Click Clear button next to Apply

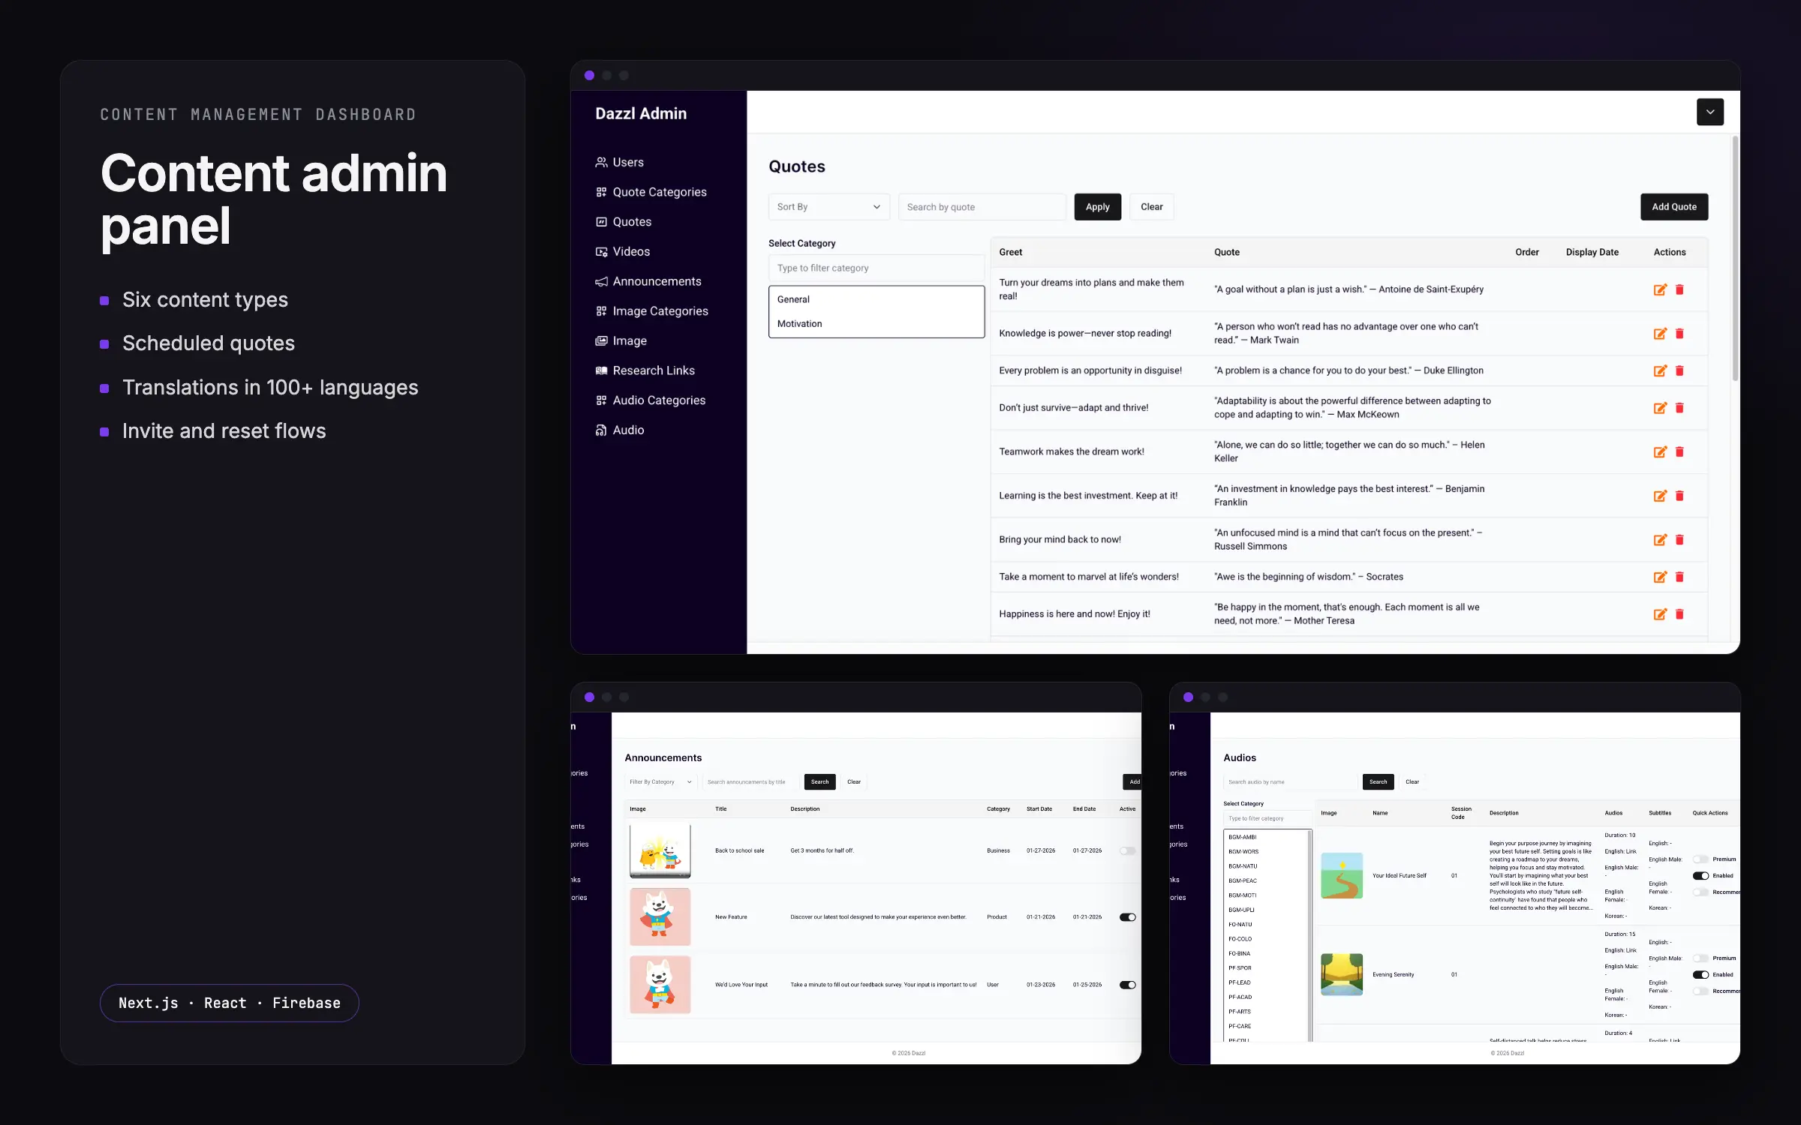(1151, 207)
